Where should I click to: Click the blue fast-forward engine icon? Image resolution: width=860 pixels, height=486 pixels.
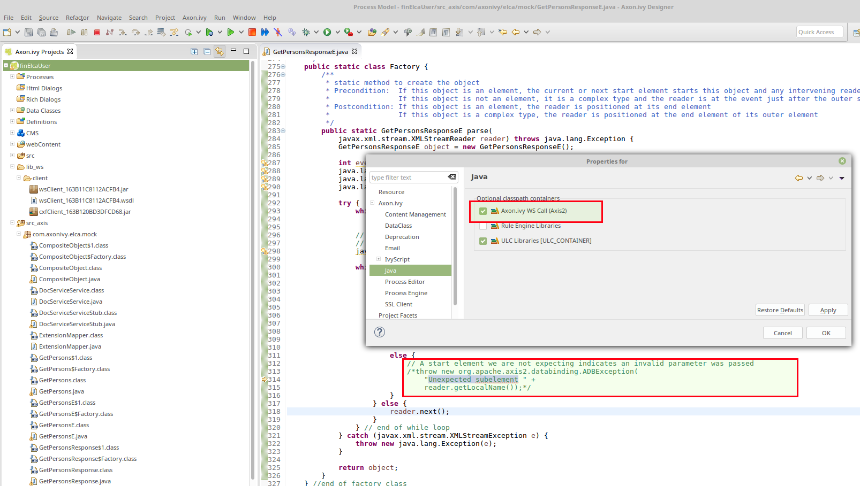click(265, 32)
